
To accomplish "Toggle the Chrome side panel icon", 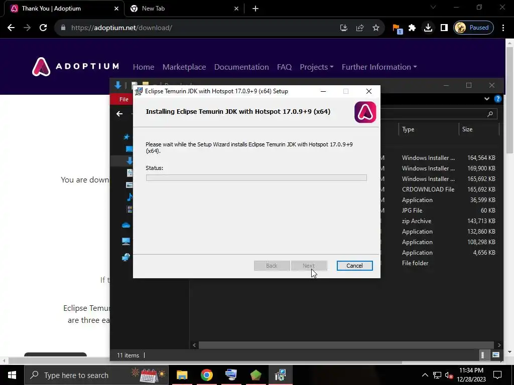I will [444, 28].
